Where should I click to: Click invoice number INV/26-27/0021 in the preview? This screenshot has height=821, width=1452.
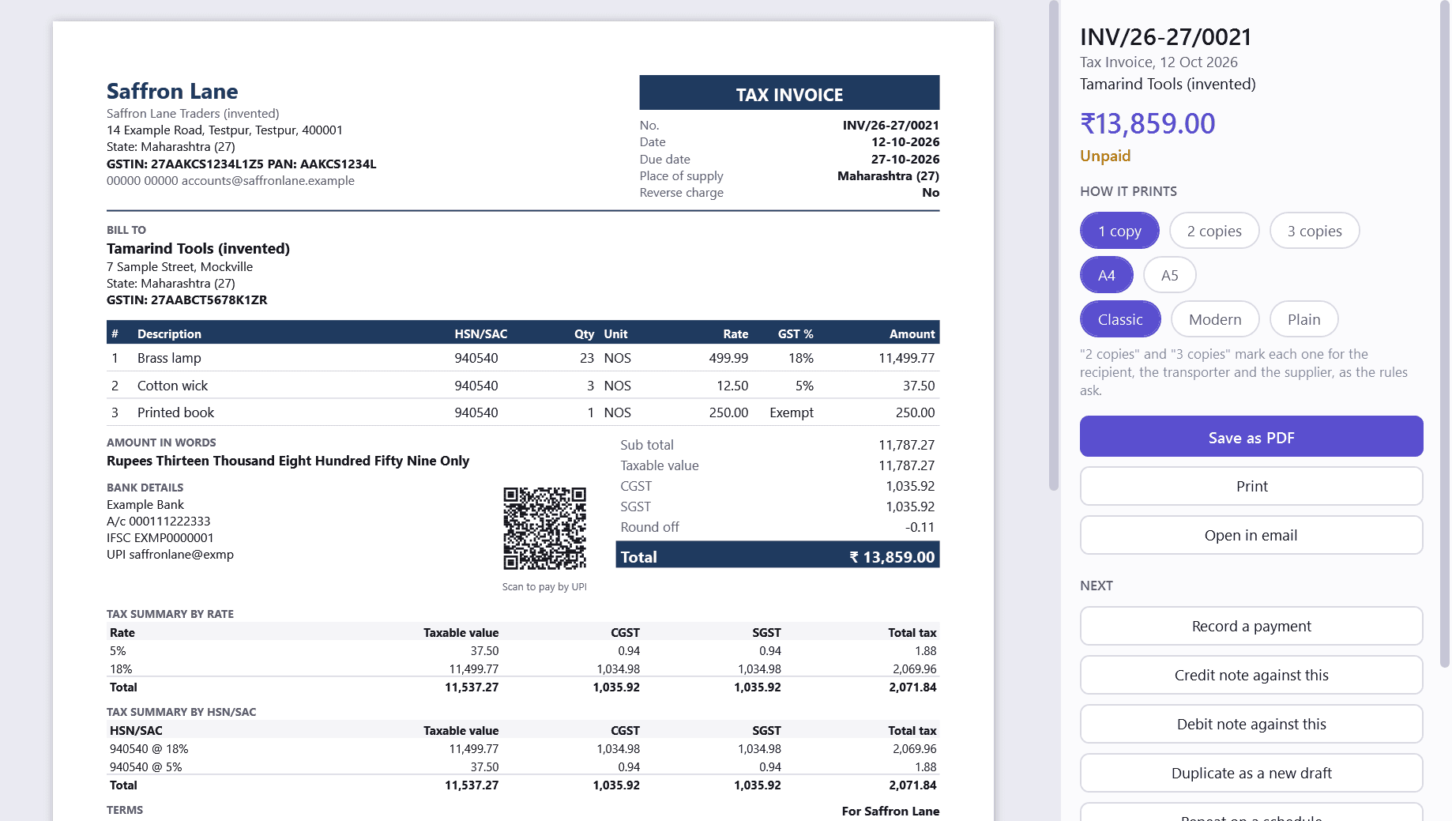coord(891,125)
